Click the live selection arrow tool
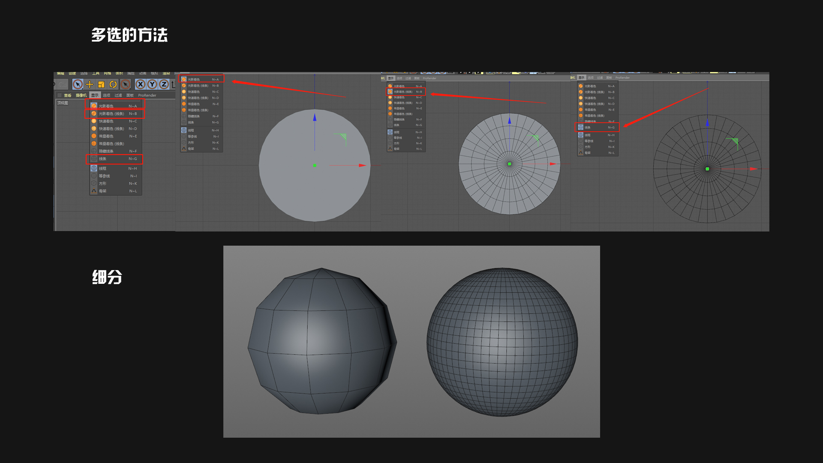 pos(78,84)
